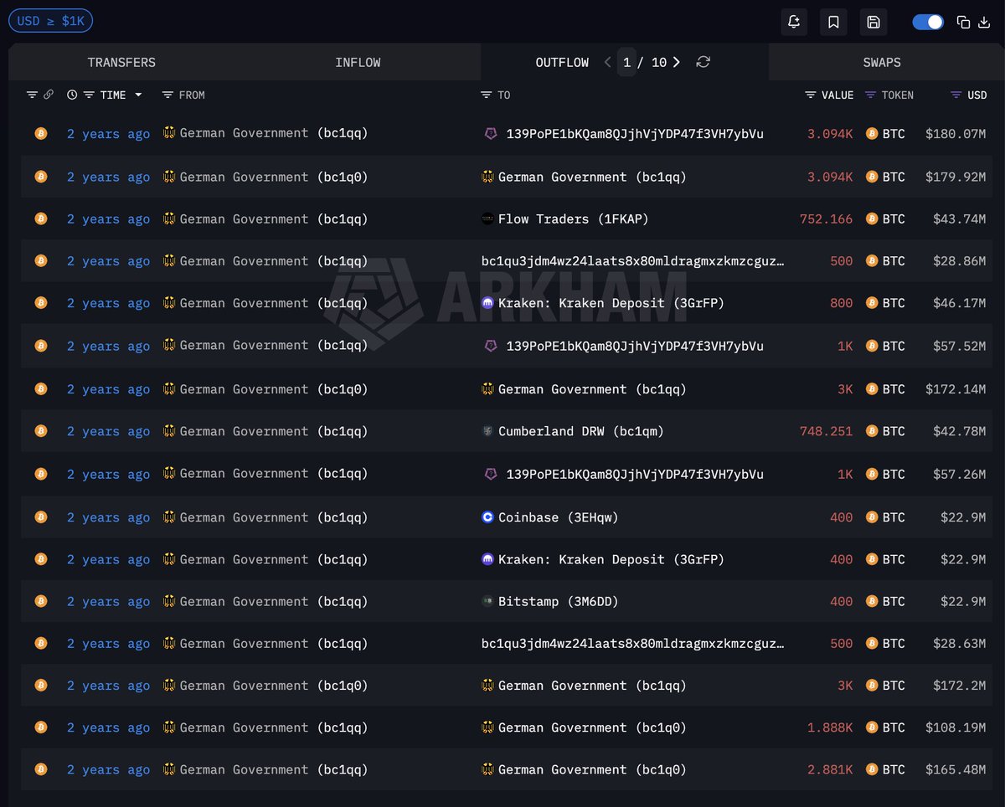Click Kraken logo icon in $46.17M row
1005x807 pixels.
(x=487, y=303)
